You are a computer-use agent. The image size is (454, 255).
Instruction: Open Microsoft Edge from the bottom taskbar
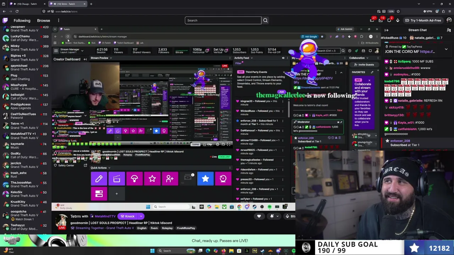click(x=208, y=251)
